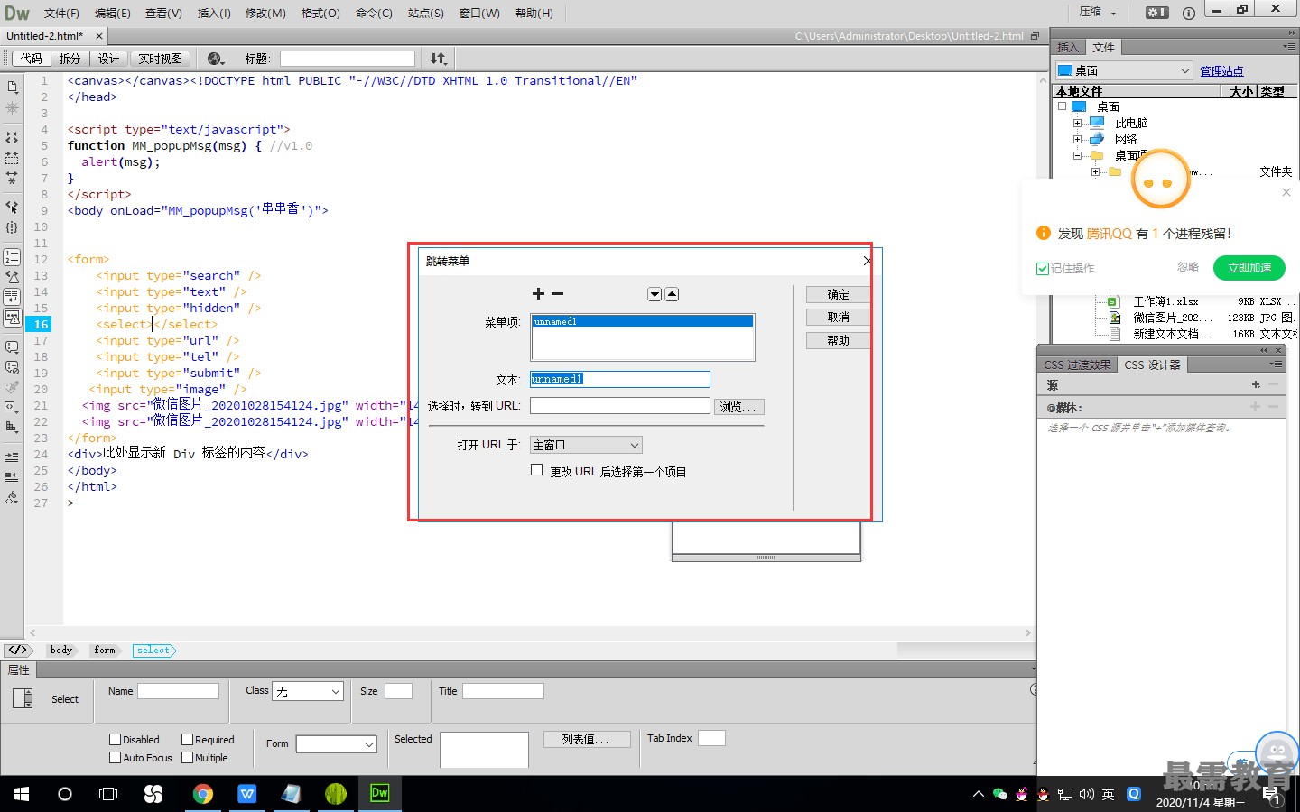Image resolution: width=1300 pixels, height=812 pixels.
Task: Toggle the Required checkbox
Action: click(x=187, y=740)
